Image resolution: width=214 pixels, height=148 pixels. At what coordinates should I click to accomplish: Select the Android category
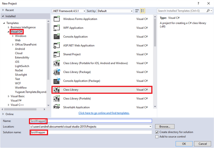(x=20, y=49)
